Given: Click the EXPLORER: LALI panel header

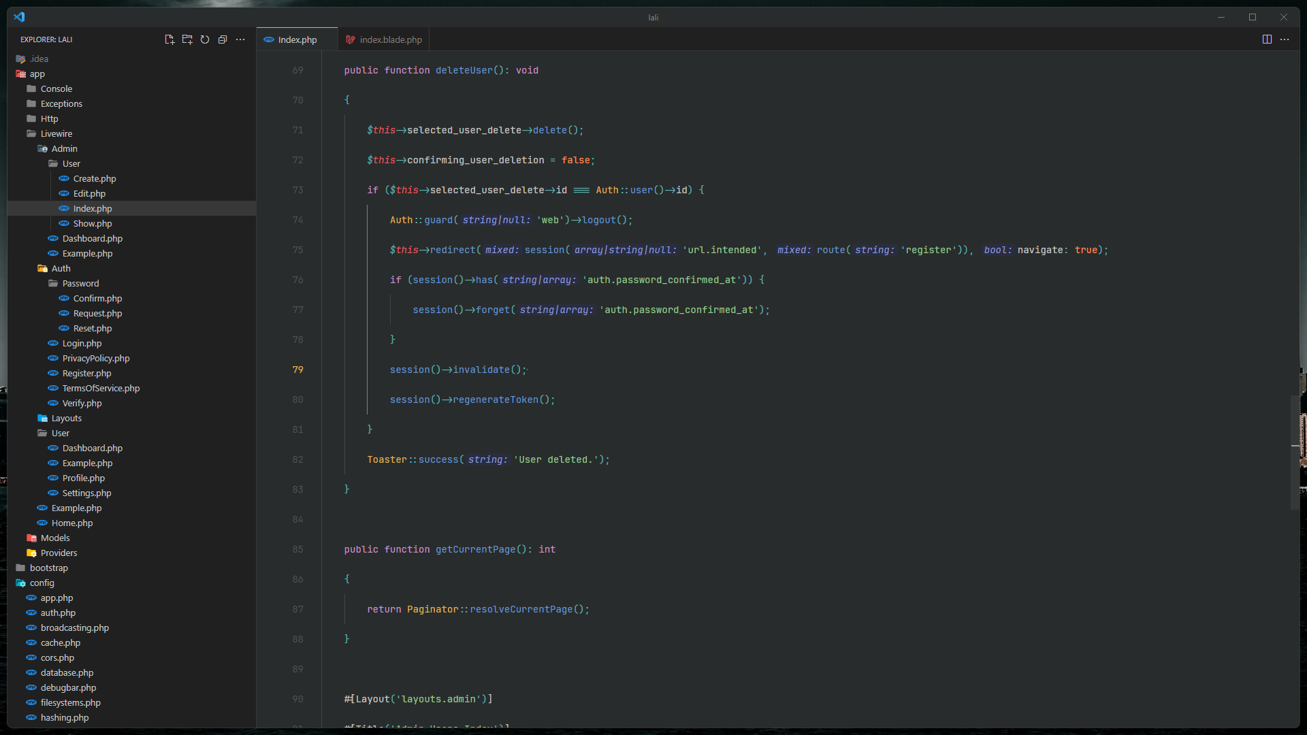Looking at the screenshot, I should [46, 39].
